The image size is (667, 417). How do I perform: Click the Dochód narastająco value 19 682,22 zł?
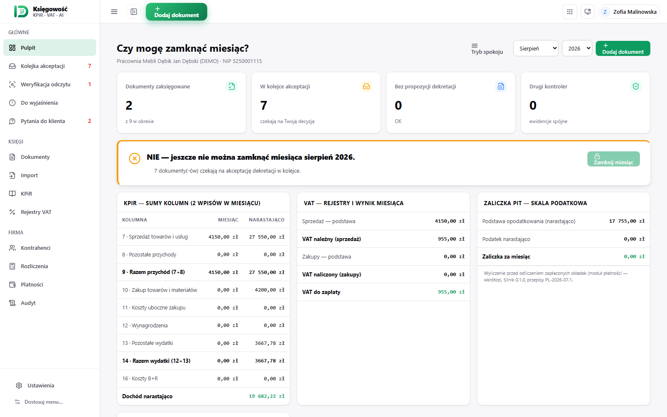(x=267, y=396)
